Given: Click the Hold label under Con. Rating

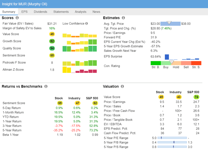Looking at the screenshot, I should (x=176, y=67).
